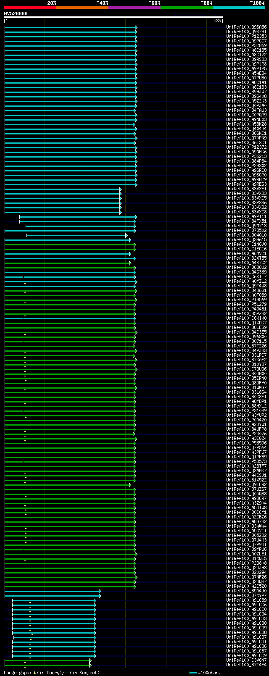The width and height of the screenshot is (269, 676).
Task: Select the UniRef100_C3V6N7 label
Action: coord(246,660)
